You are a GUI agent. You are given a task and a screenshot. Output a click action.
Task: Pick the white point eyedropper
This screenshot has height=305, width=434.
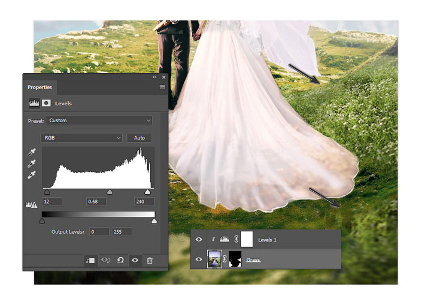32,175
